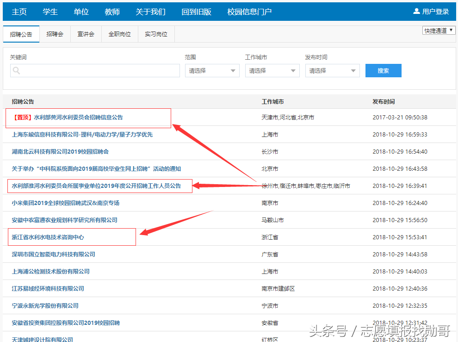Switch to the 招聘会 tab
The height and width of the screenshot is (342, 458).
click(55, 34)
